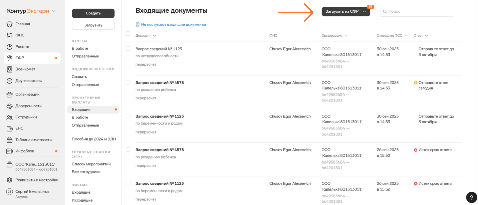This screenshot has width=478, height=205.
Task: Select the Военкомат sidebar icon
Action: click(x=9, y=69)
